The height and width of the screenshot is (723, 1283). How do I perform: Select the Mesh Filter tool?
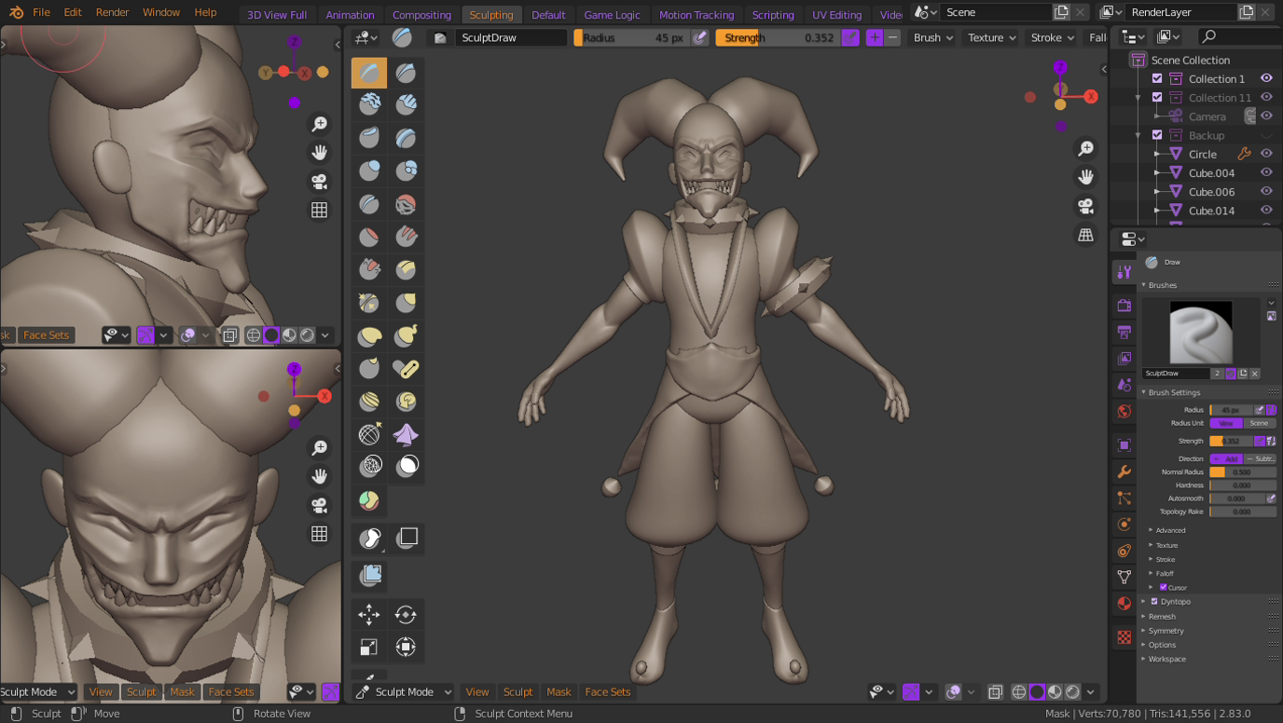[x=369, y=575]
